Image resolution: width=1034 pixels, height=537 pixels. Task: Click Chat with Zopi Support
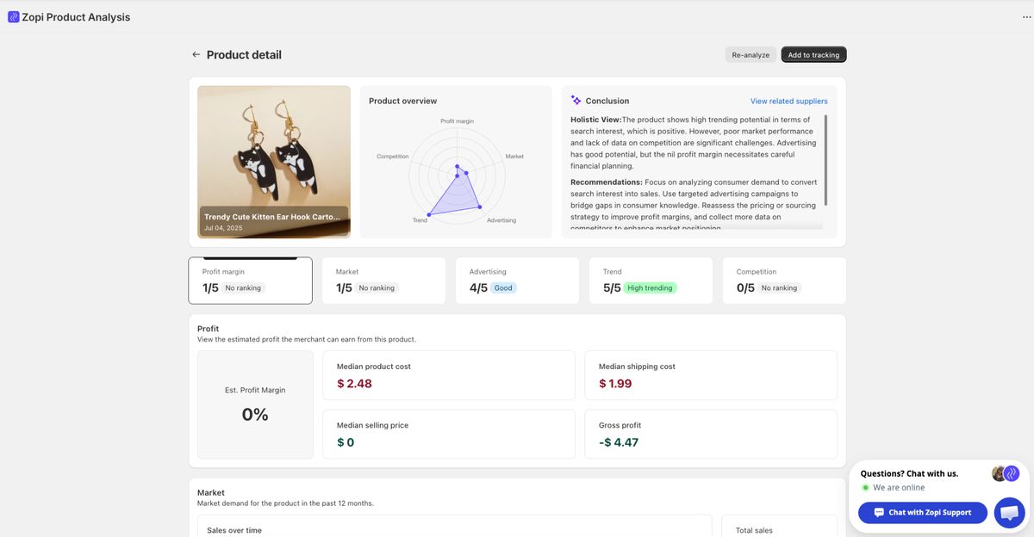922,512
